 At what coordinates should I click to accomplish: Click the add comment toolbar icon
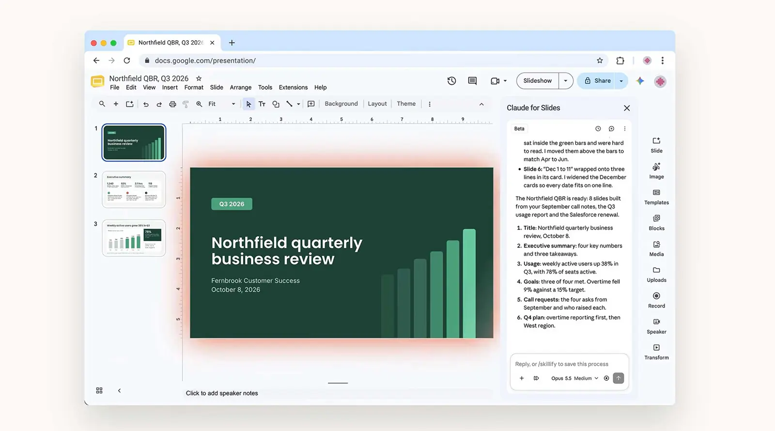[x=311, y=104]
